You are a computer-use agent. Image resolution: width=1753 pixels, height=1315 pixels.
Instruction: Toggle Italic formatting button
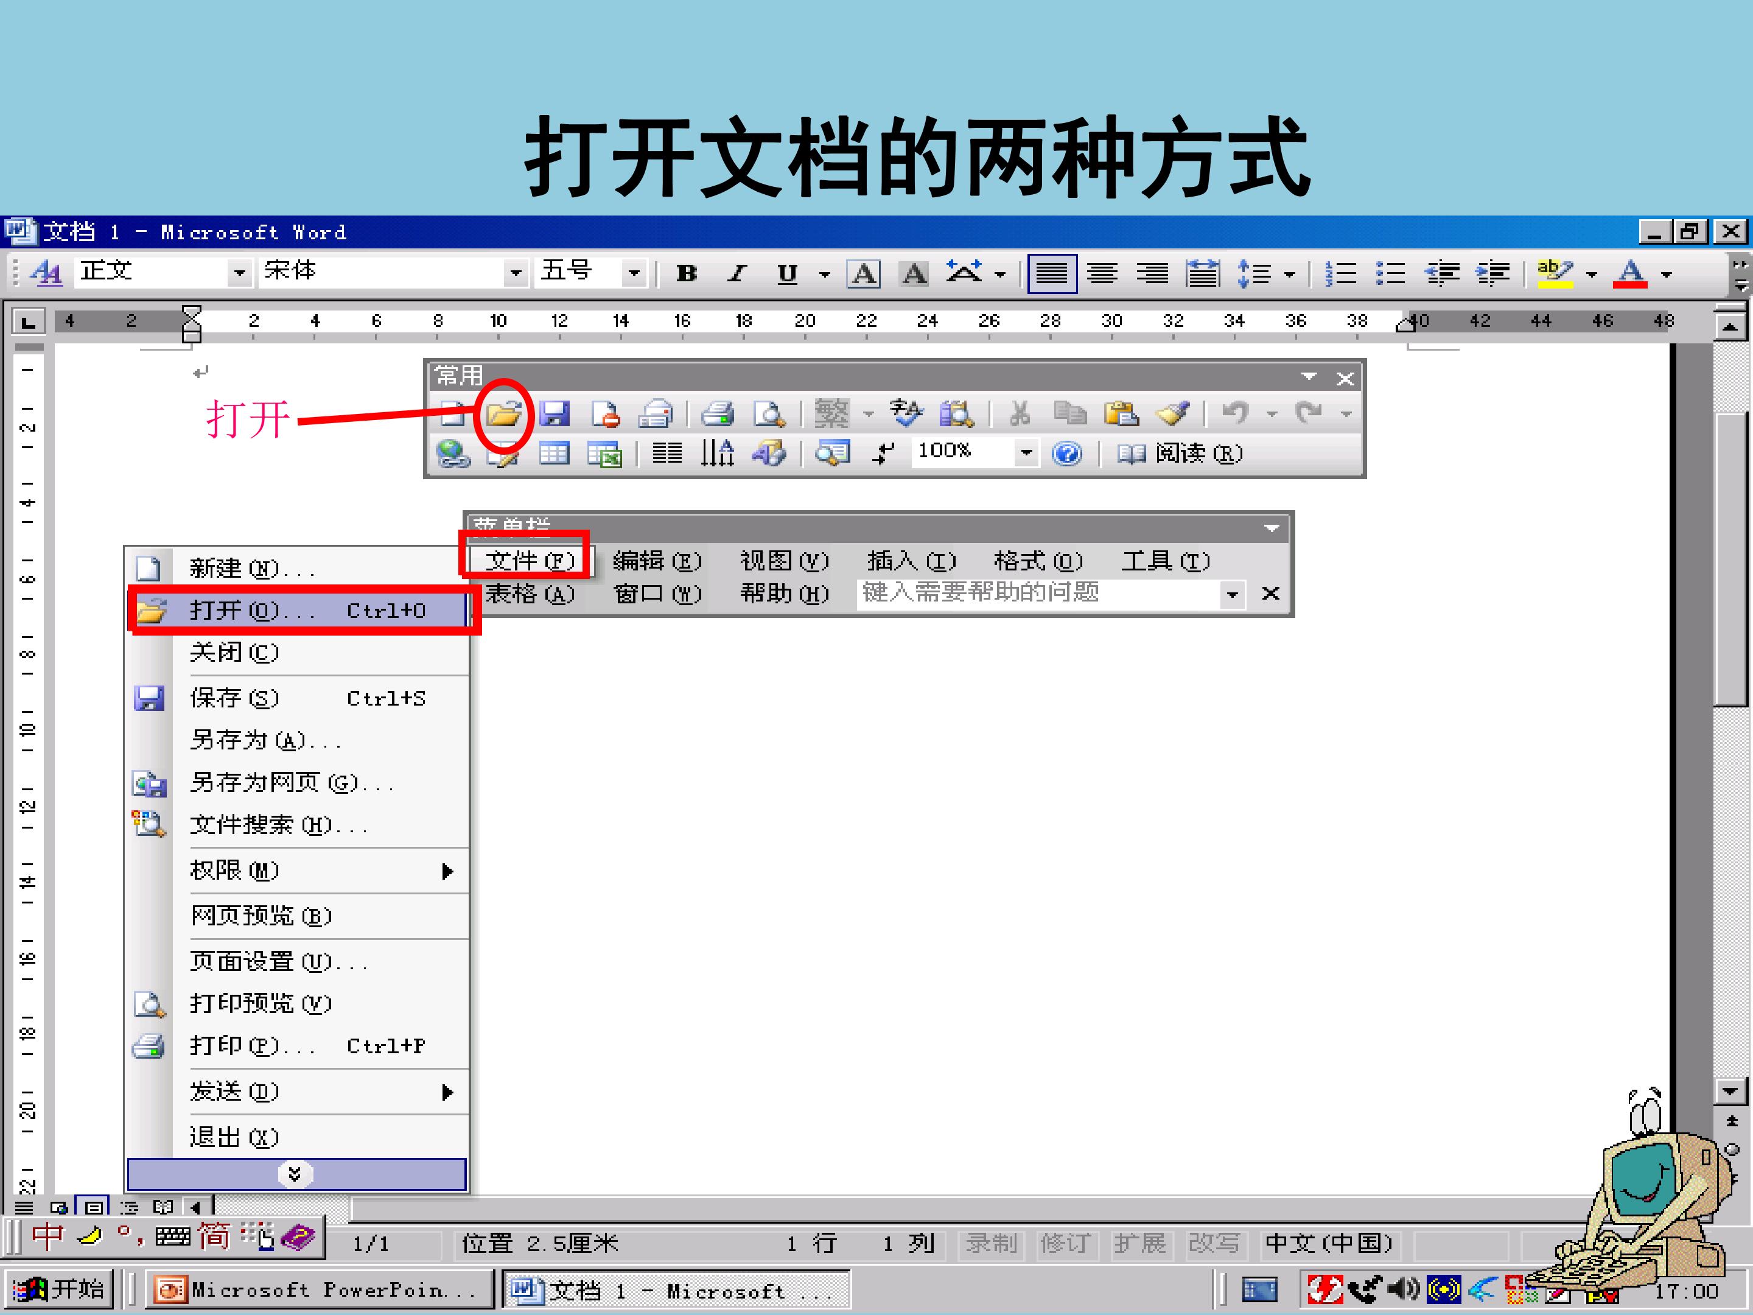click(x=737, y=273)
